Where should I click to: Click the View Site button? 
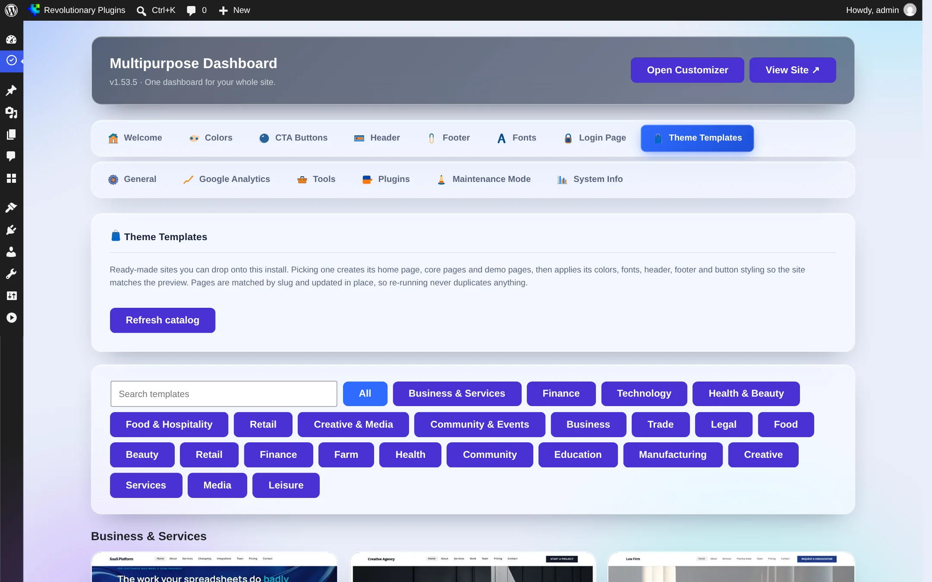(x=793, y=70)
